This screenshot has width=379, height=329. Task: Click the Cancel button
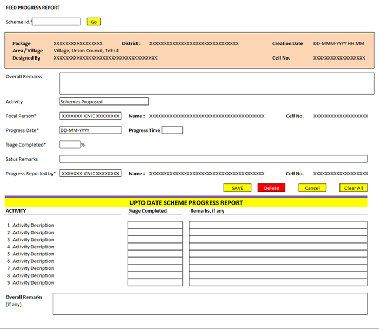pyautogui.click(x=312, y=188)
